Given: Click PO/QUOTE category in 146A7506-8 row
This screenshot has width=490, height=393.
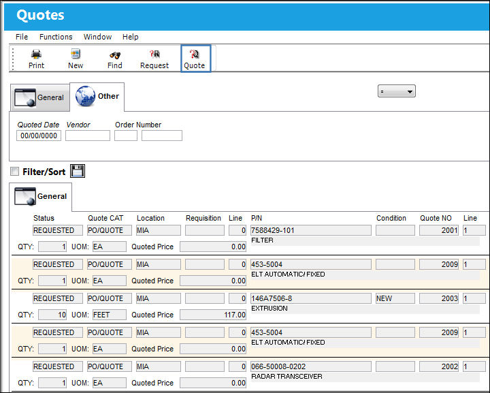Looking at the screenshot, I should click(x=110, y=298).
